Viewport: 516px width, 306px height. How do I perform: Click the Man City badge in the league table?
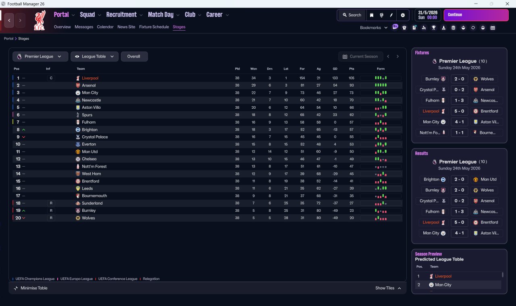tap(78, 93)
